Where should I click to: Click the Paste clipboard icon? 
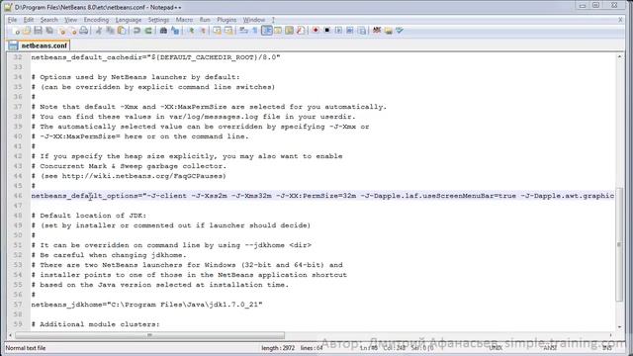(x=121, y=31)
